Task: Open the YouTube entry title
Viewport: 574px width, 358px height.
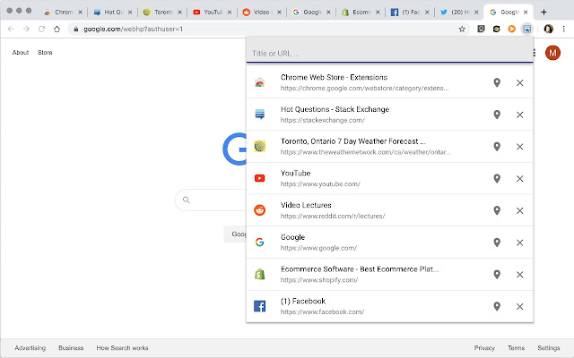Action: (295, 173)
